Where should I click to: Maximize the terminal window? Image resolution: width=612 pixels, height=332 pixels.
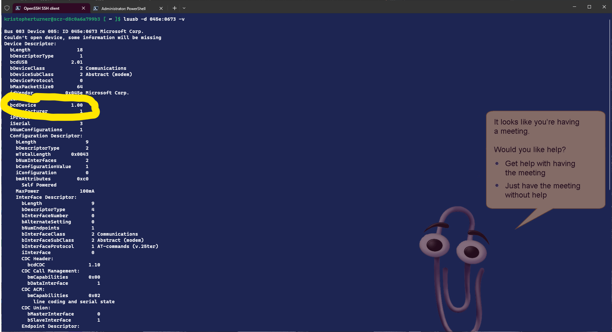[589, 7]
